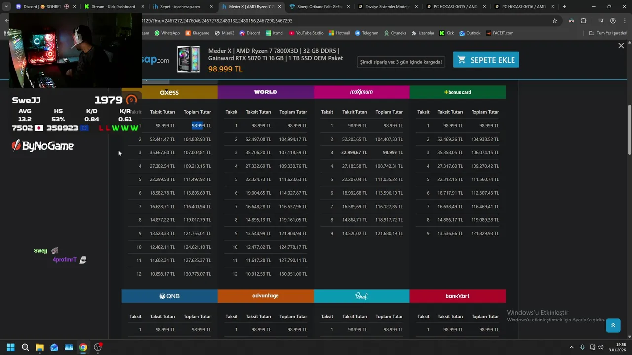
Task: Close the sticky product banner
Action: point(621,45)
